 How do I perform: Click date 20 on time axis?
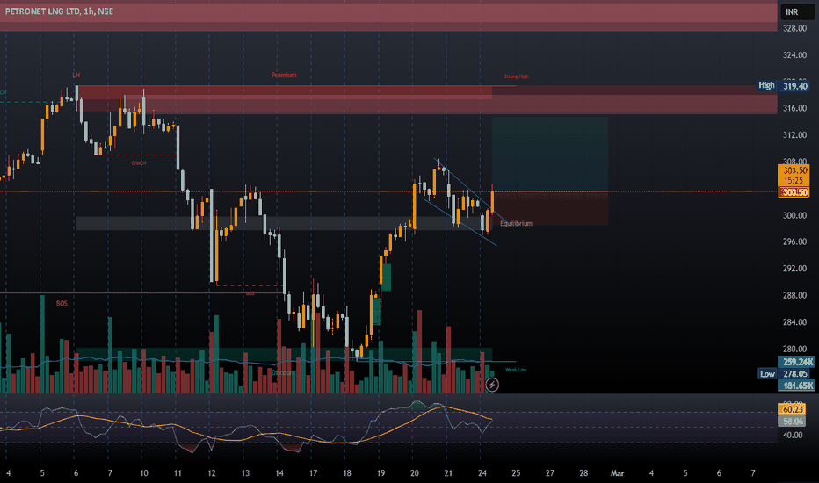point(414,473)
